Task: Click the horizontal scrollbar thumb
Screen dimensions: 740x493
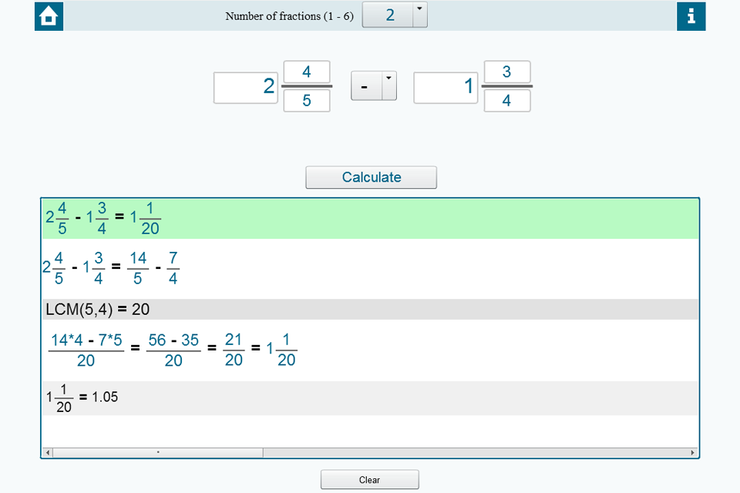Action: (x=158, y=453)
